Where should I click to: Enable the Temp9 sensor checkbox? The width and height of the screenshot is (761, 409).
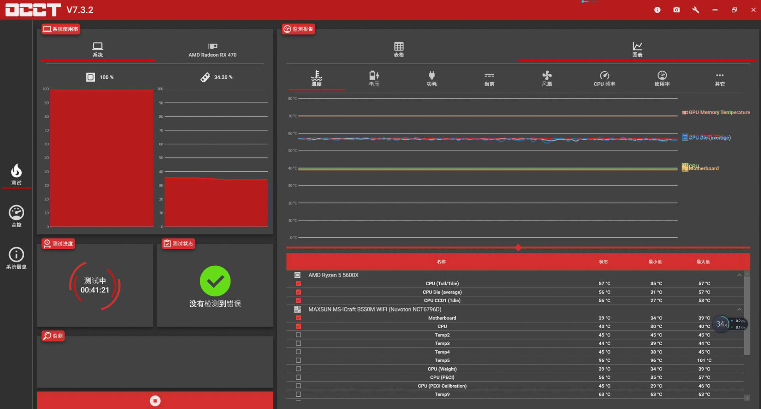point(298,394)
